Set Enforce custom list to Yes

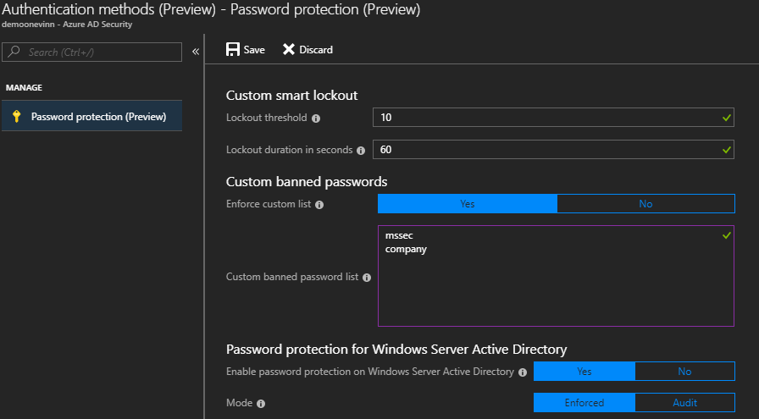[x=467, y=204]
